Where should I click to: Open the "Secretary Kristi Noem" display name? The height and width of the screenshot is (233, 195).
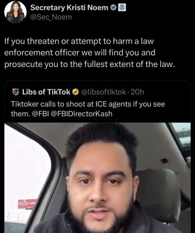(69, 7)
